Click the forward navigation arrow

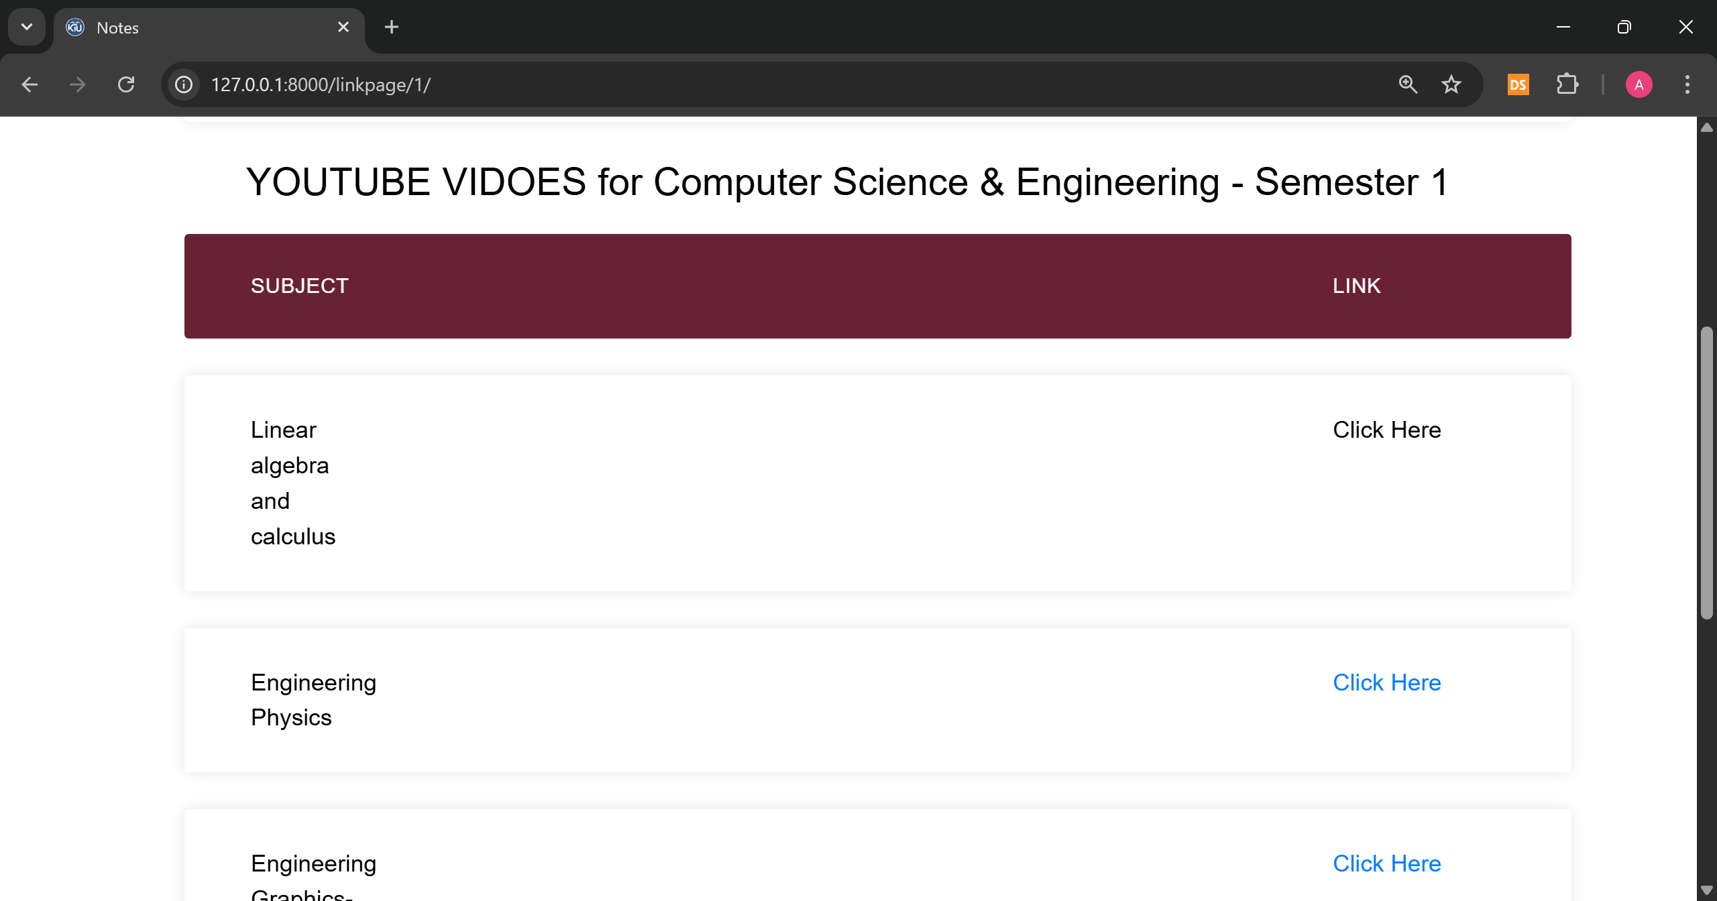[x=78, y=84]
